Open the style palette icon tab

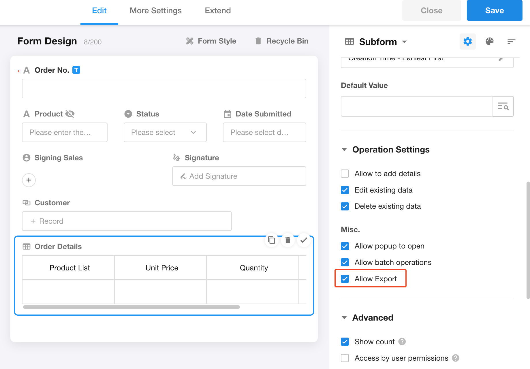(489, 42)
